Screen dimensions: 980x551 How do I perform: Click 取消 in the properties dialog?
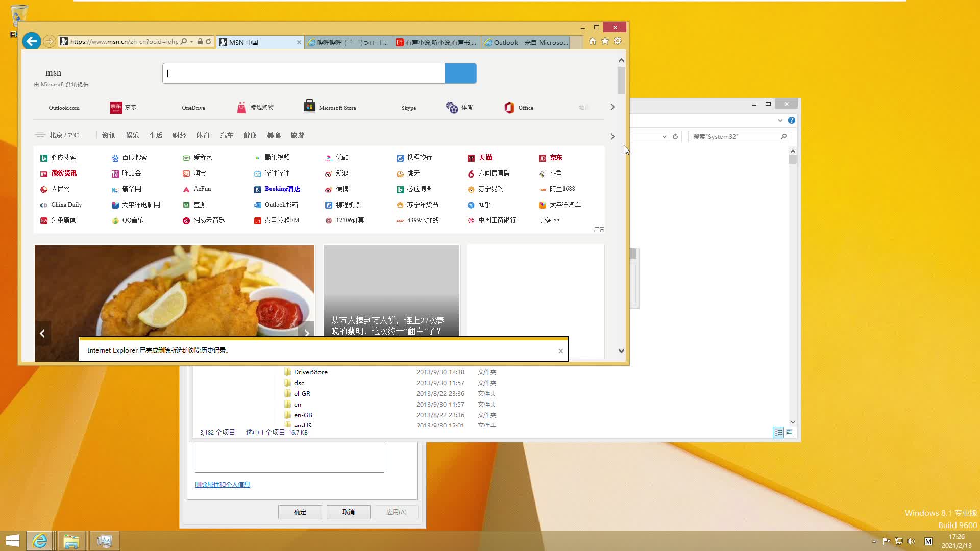(x=349, y=512)
